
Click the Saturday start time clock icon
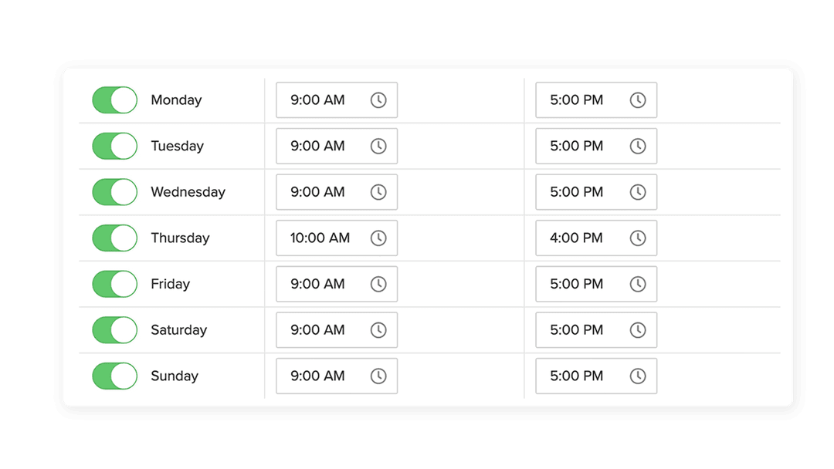click(x=378, y=329)
